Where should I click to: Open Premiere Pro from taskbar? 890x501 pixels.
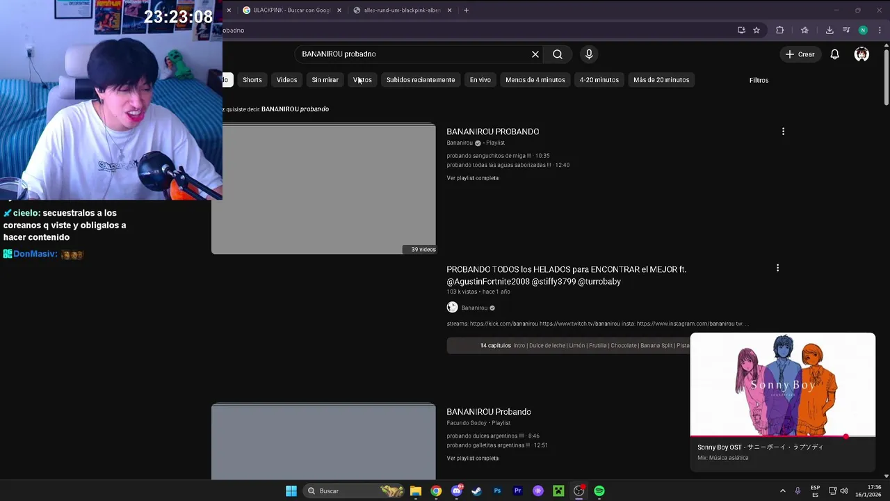point(517,491)
